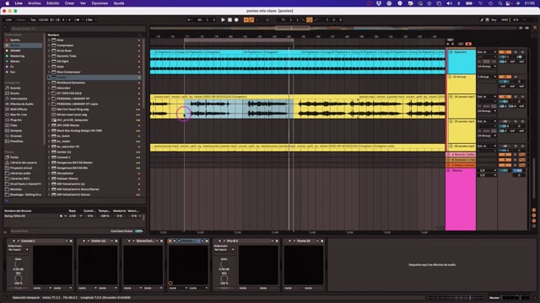Expand the Compressor folder in browser

tap(49, 45)
